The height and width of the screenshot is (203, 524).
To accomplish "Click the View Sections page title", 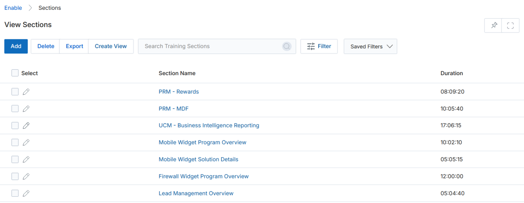I will click(28, 25).
